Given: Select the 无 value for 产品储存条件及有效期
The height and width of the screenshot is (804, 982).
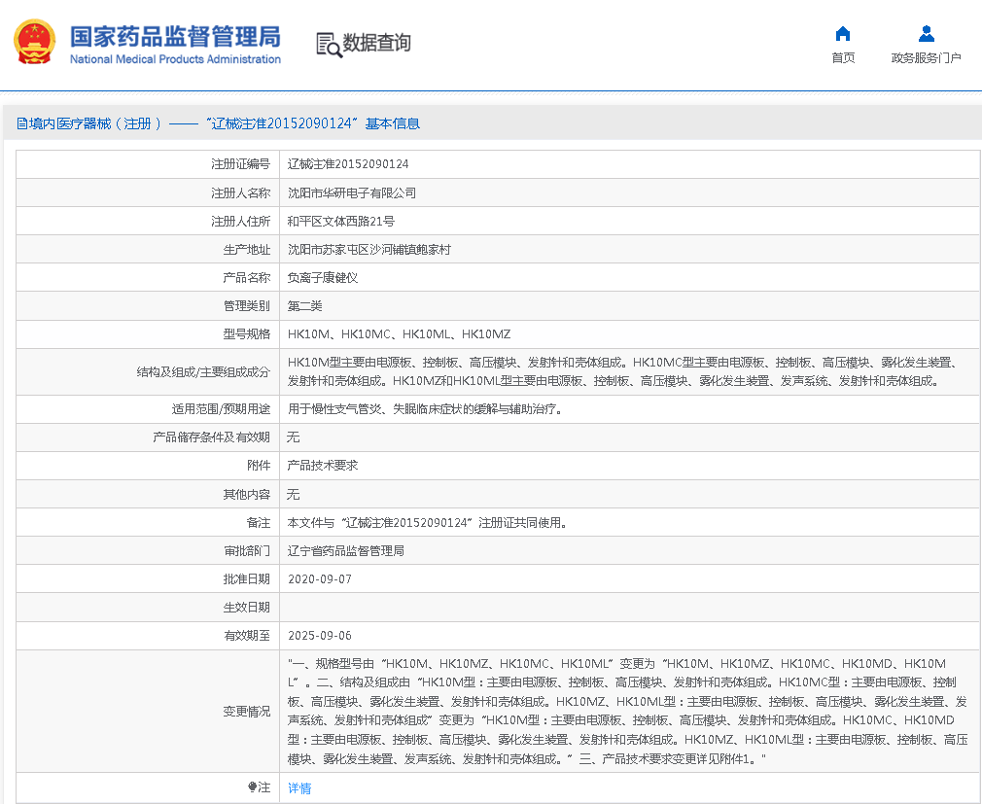Looking at the screenshot, I should coord(293,437).
